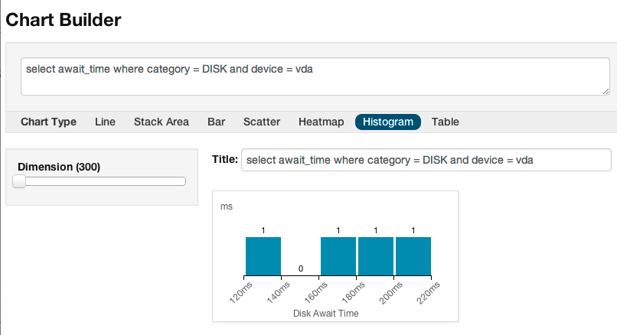Click the Title input field

(x=426, y=160)
